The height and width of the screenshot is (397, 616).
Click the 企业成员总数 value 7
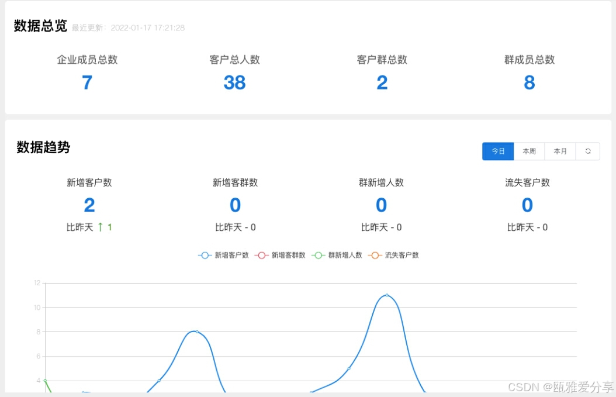pyautogui.click(x=86, y=82)
